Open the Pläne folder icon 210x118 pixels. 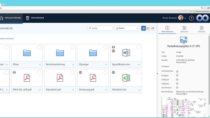pyautogui.click(x=27, y=53)
